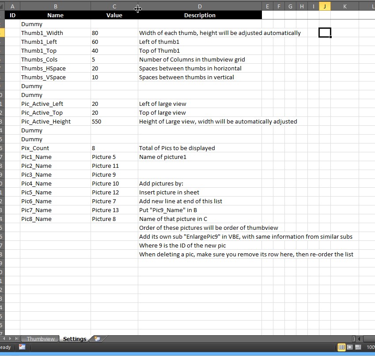
Task: Select cell 'Picture 11'
Action: coord(114,166)
